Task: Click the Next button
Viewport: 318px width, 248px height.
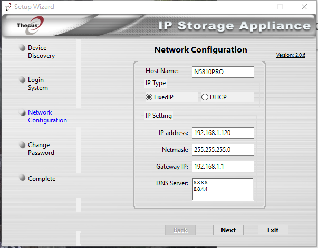Action: [x=228, y=230]
